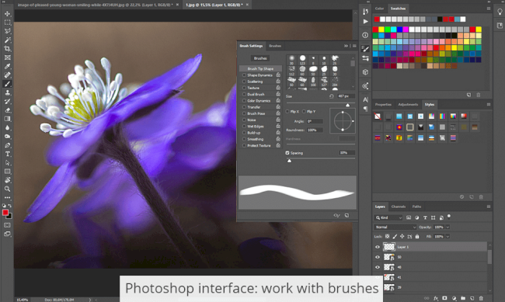Screen dimensions: 505x302
Task: Adjust the brush Size slider handle
Action: (347, 105)
